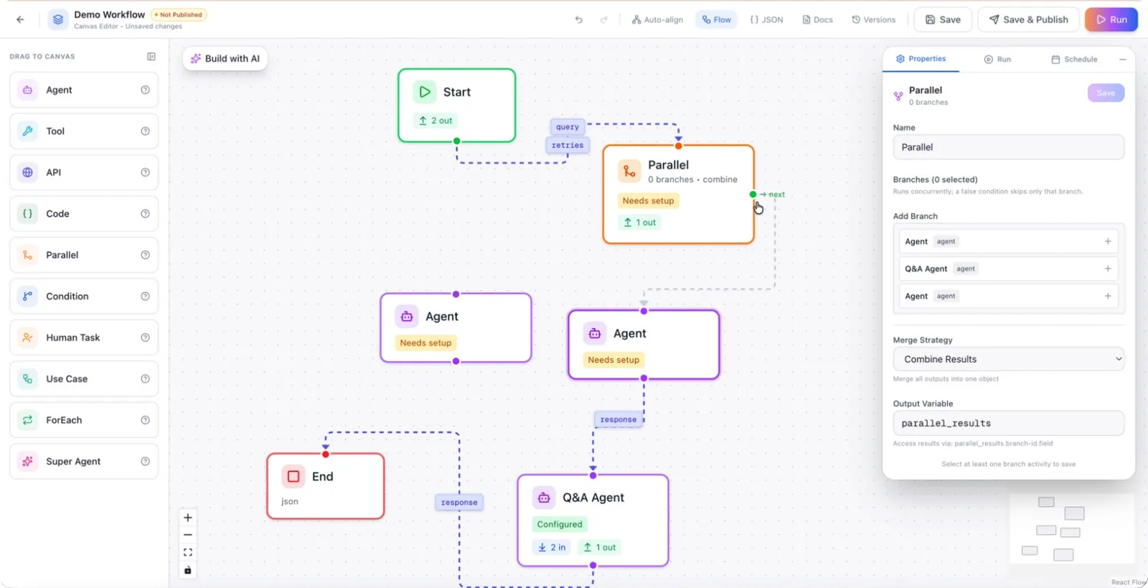This screenshot has height=588, width=1148.
Task: Toggle the Flow view mode
Action: 716,20
